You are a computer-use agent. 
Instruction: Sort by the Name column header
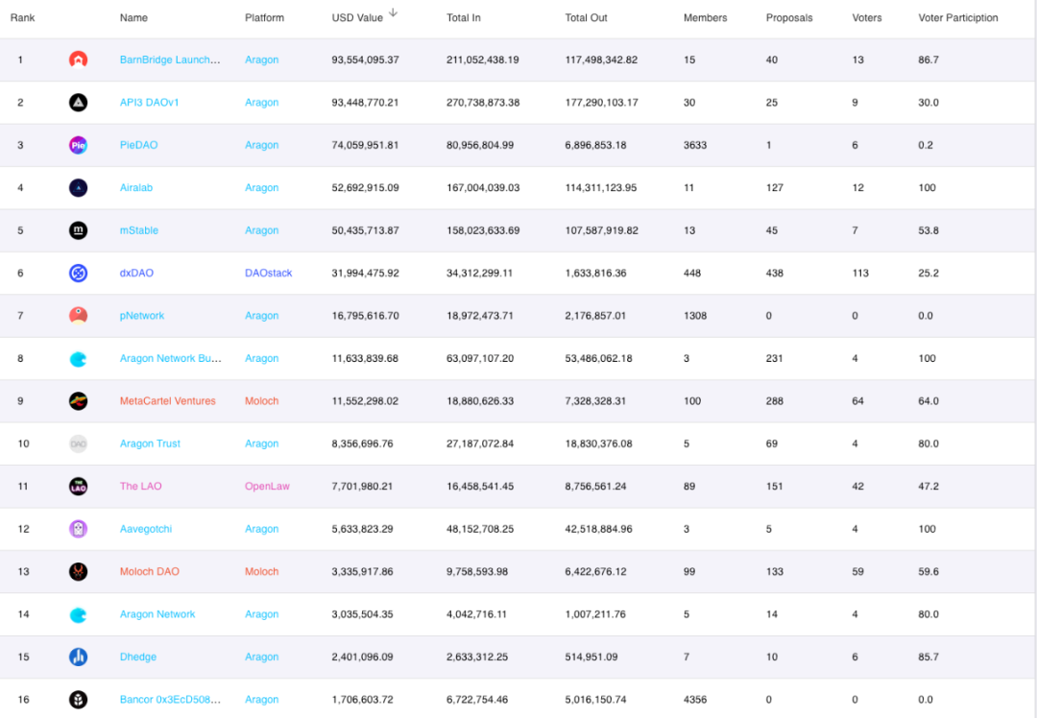(133, 18)
